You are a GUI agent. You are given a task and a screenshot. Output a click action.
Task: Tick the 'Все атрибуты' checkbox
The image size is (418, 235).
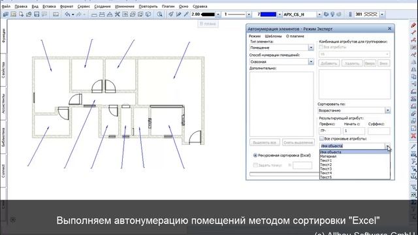321,47
